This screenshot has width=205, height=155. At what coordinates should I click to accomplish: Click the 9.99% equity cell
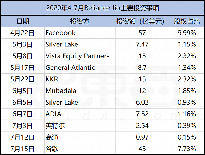pos(187,33)
